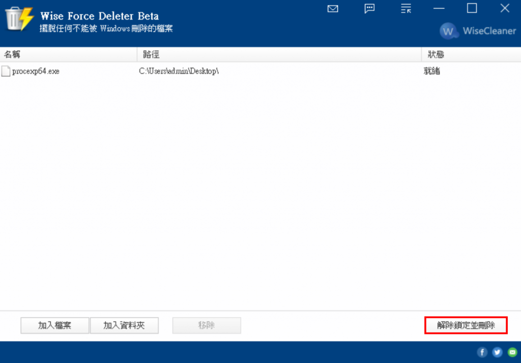The height and width of the screenshot is (363, 521).
Task: Click the C:\Users\admin\Desktop\ path cell
Action: (179, 71)
